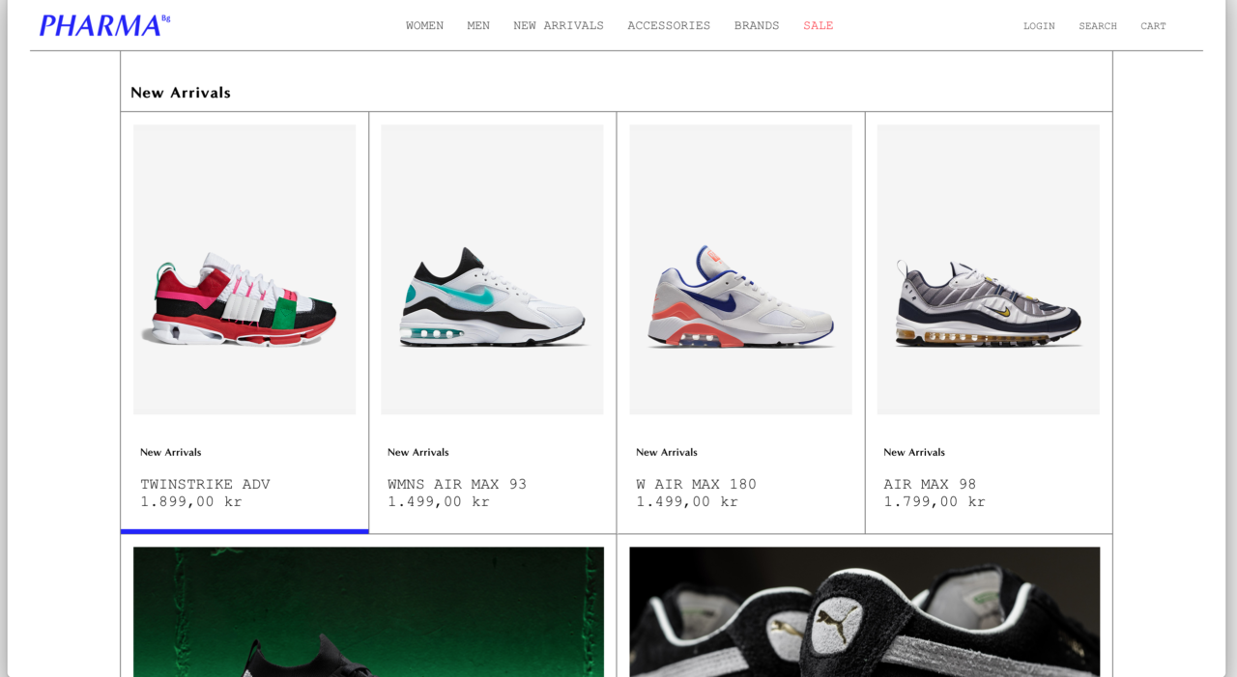The image size is (1237, 677).
Task: Go to NEW ARRIVALS in navigation
Action: click(559, 26)
